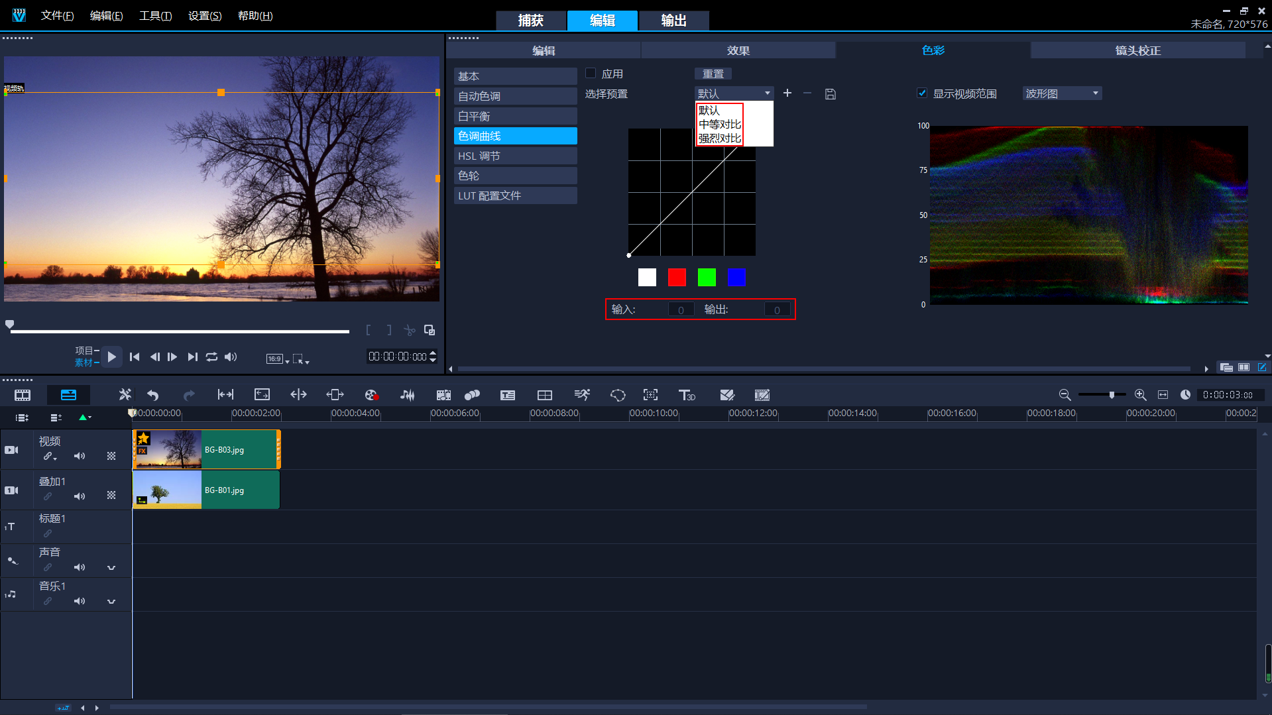Open the 16:9 aspect ratio dropdown
The image size is (1272, 715).
point(278,358)
